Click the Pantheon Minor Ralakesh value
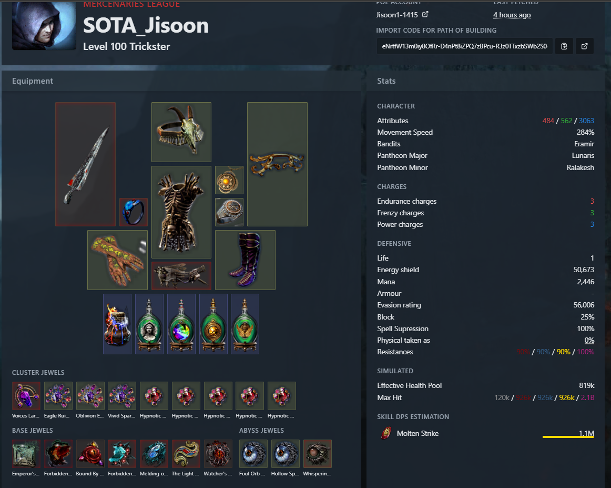 coord(580,167)
